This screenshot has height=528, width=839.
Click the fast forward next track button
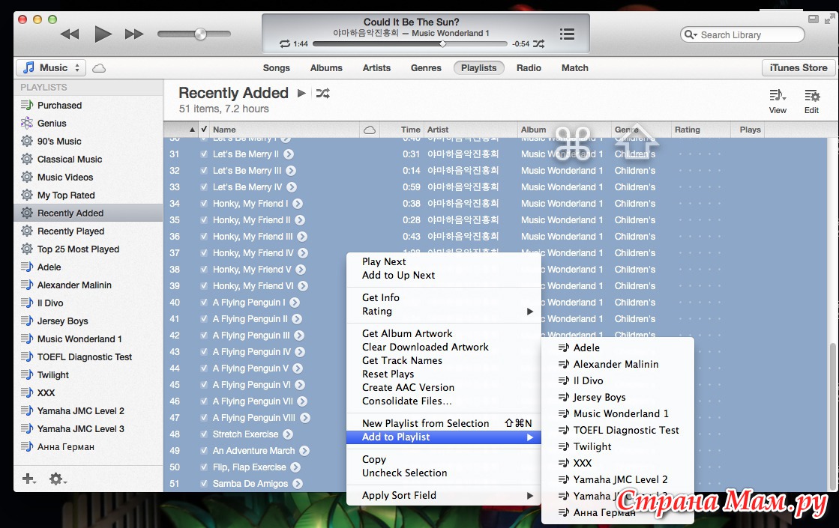click(x=133, y=34)
